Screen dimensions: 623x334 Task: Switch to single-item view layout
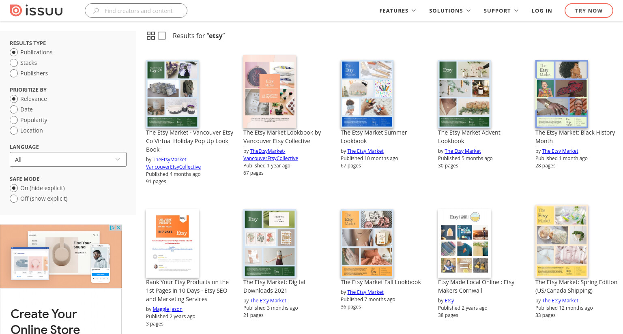(x=162, y=36)
